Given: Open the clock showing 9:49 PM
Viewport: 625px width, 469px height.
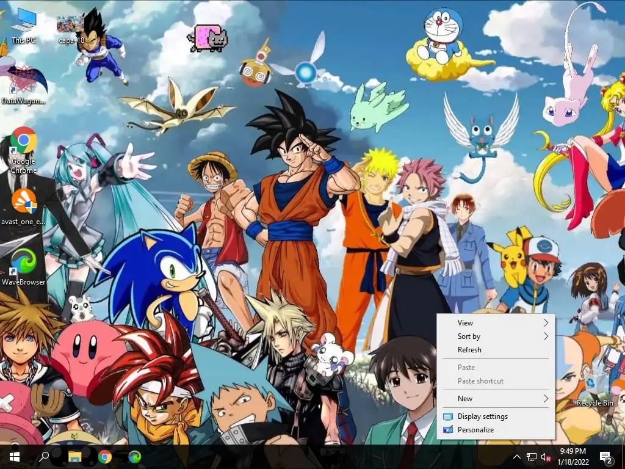Looking at the screenshot, I should pyautogui.click(x=573, y=457).
